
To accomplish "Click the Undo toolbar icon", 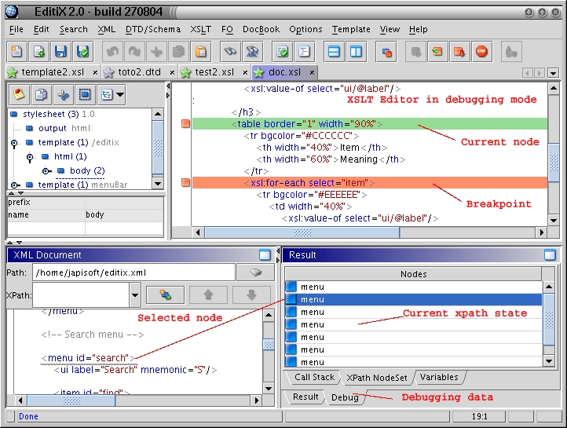I will 112,52.
